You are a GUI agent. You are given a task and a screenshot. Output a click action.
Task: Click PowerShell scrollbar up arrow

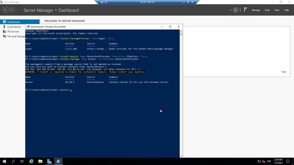(181, 31)
